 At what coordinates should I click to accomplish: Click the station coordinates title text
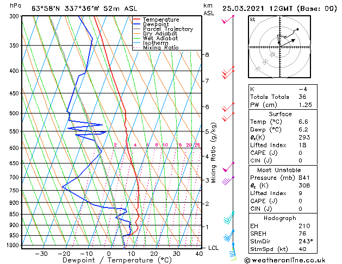84,9
